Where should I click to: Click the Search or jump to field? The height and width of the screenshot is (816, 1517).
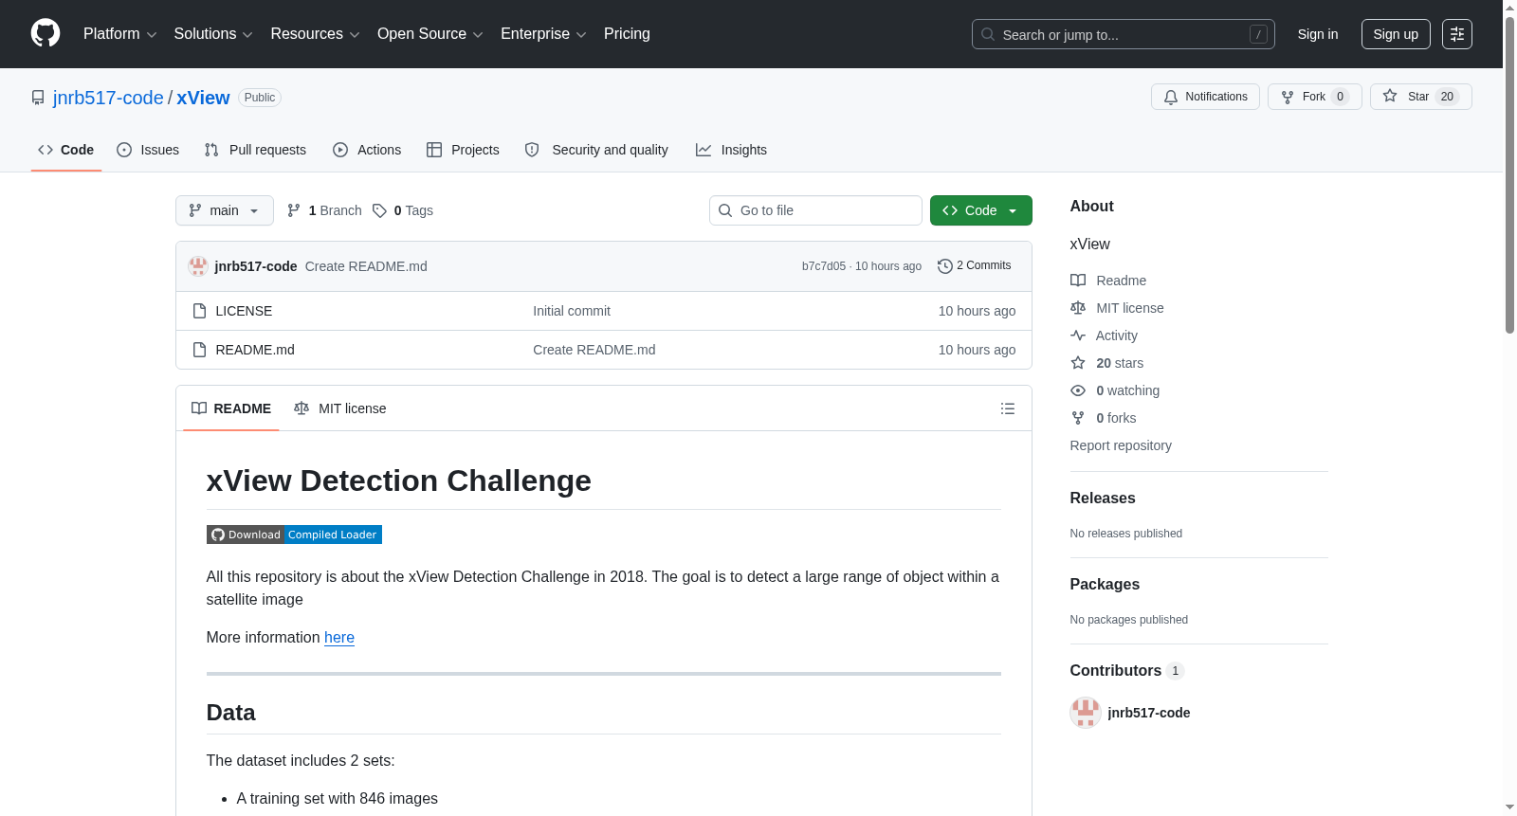(1124, 34)
